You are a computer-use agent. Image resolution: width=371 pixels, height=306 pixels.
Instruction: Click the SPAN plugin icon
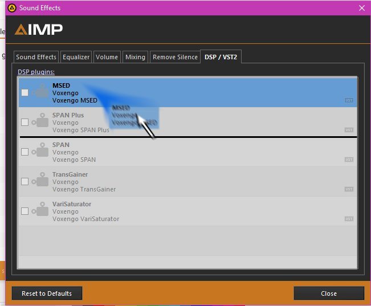click(x=40, y=150)
